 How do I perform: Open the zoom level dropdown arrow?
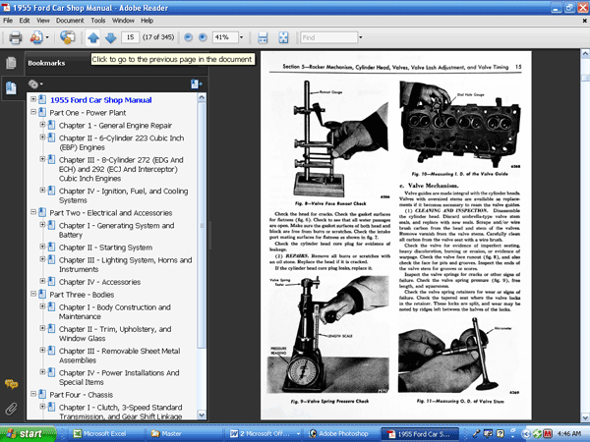click(242, 37)
